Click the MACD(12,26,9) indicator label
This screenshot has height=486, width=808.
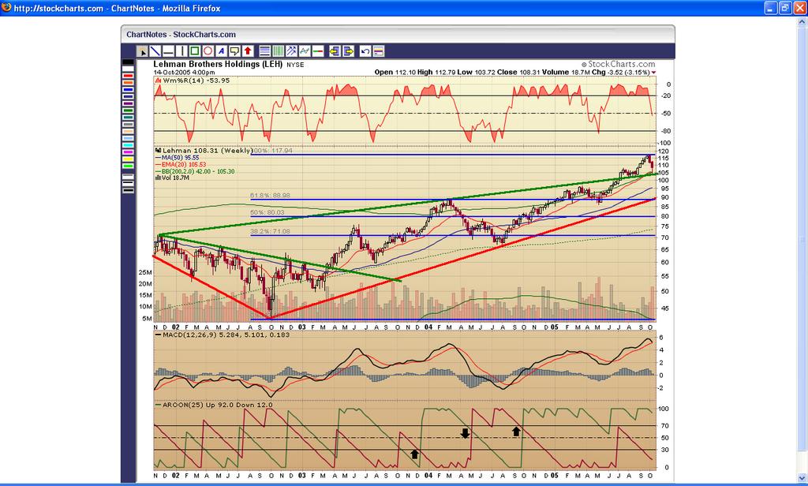pyautogui.click(x=222, y=335)
